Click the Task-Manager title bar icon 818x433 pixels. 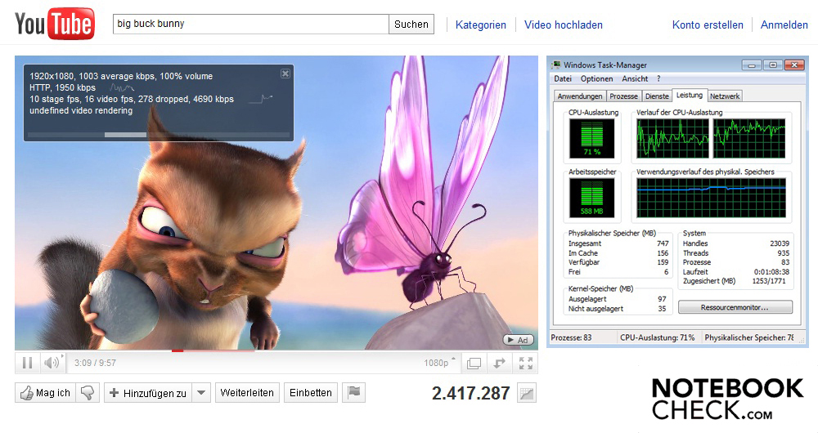(556, 65)
